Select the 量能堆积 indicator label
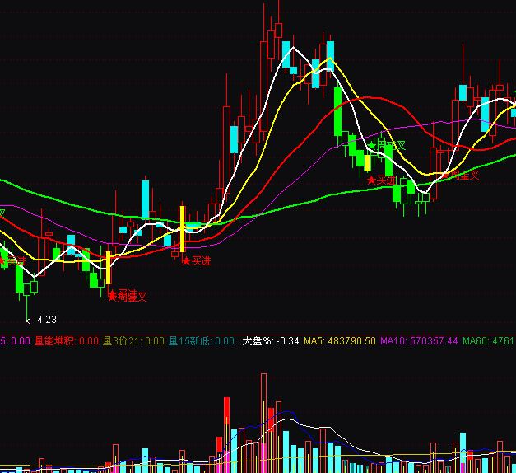The image size is (516, 473). (x=53, y=340)
